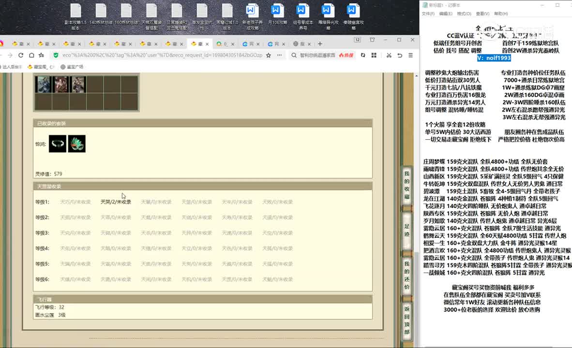The width and height of the screenshot is (572, 348).
Task: Open desktop file 日常睡装和回血鬼搭配
Action: tap(177, 16)
